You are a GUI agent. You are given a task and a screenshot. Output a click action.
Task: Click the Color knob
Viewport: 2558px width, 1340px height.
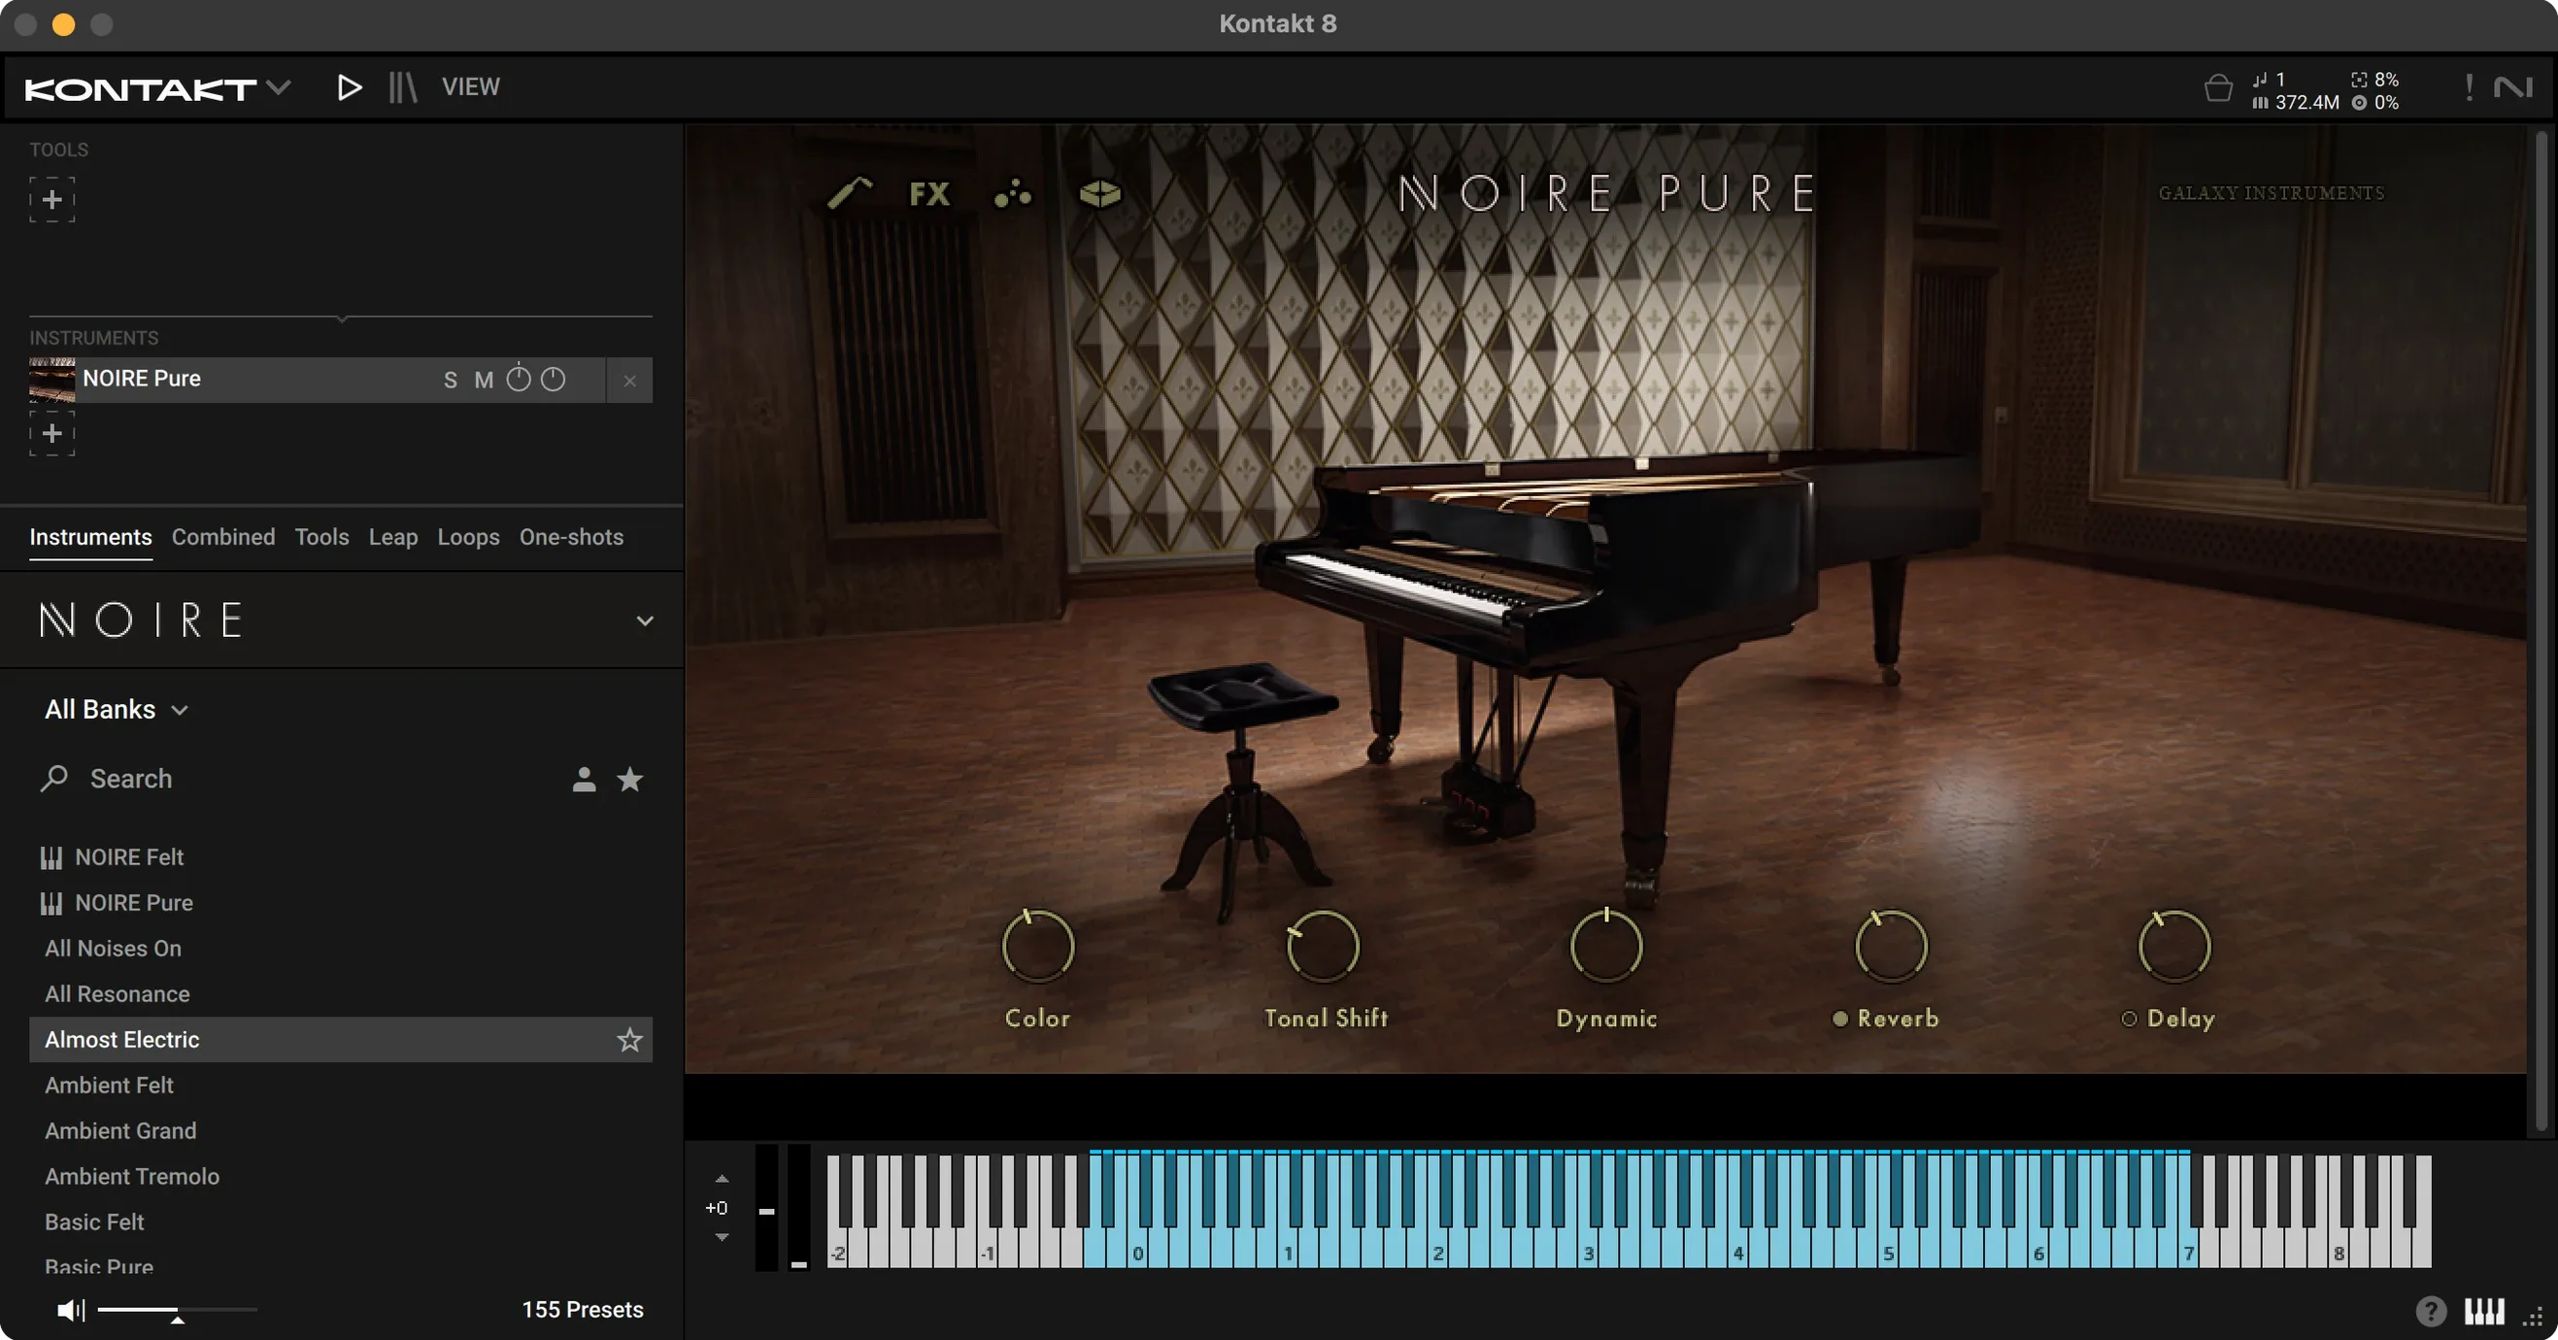(x=1038, y=946)
